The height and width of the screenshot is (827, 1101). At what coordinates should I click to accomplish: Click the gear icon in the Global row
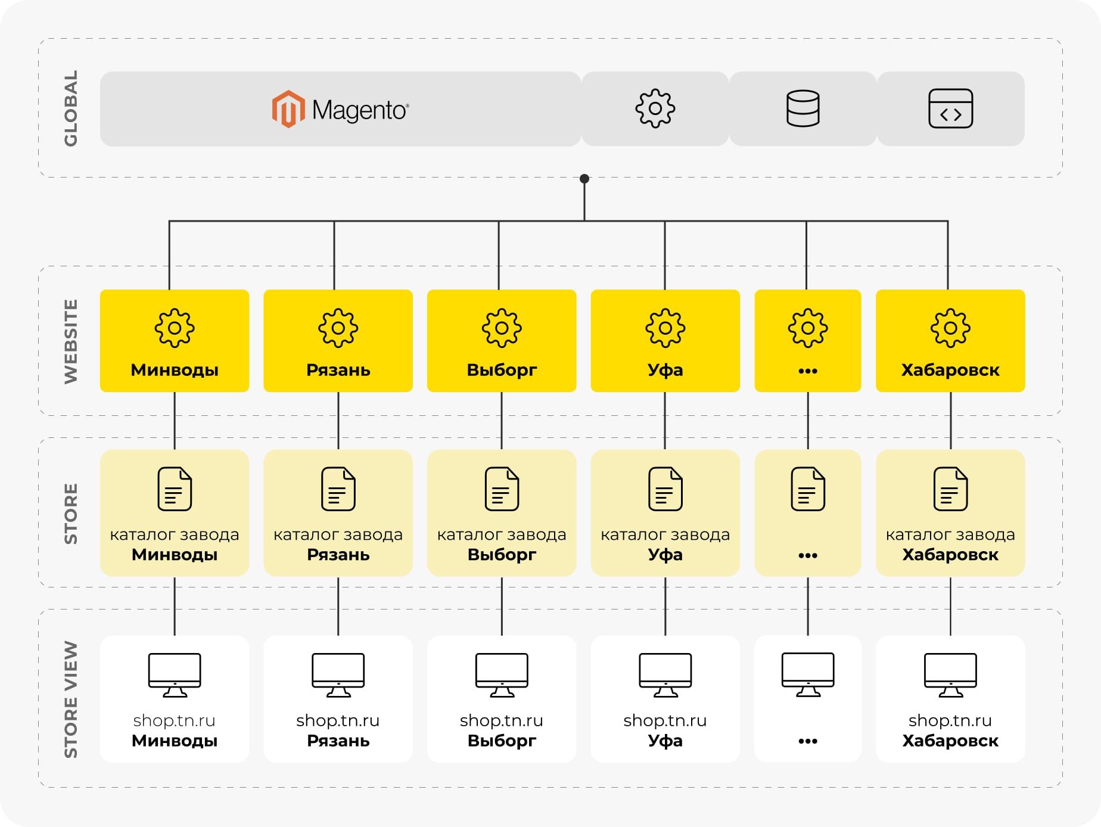coord(655,108)
